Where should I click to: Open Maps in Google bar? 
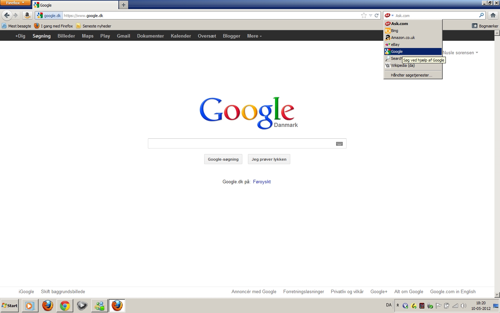tap(87, 36)
